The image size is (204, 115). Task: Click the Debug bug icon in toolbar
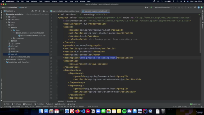coord(179,8)
